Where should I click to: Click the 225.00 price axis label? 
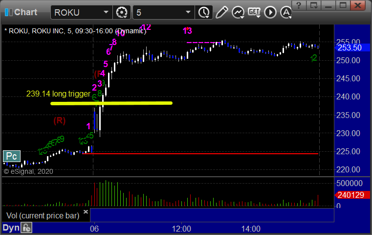348,151
